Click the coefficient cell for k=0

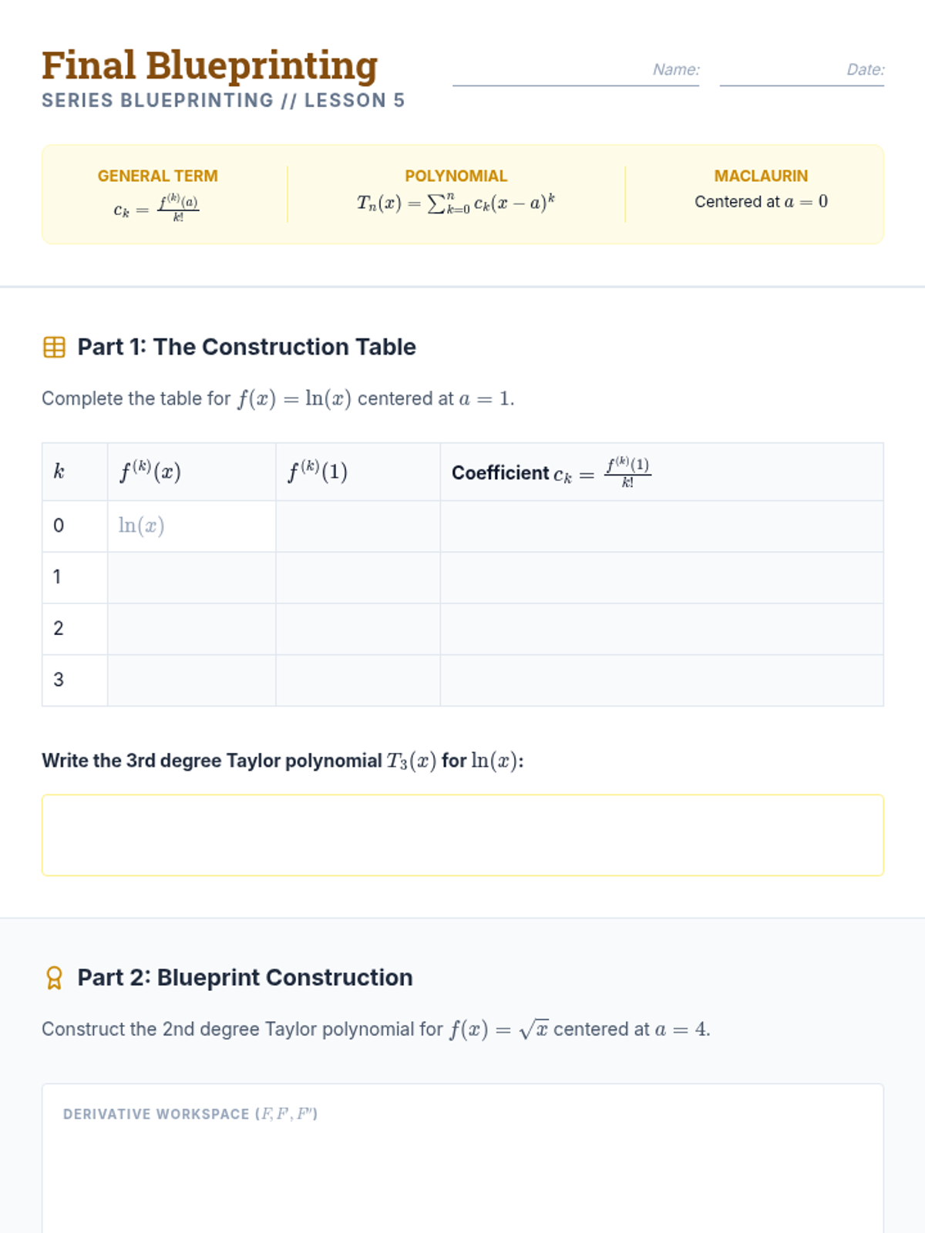661,526
